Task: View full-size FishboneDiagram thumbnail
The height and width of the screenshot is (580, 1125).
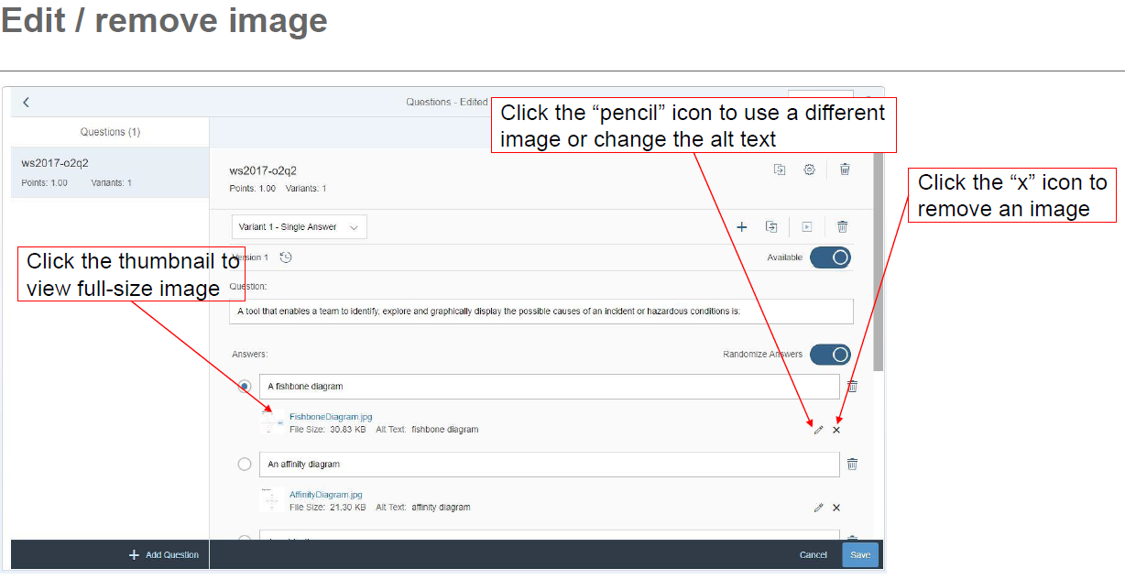Action: coord(271,422)
